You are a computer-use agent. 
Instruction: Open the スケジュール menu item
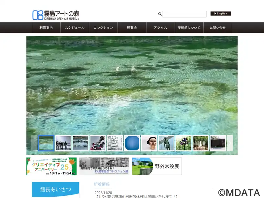75,28
